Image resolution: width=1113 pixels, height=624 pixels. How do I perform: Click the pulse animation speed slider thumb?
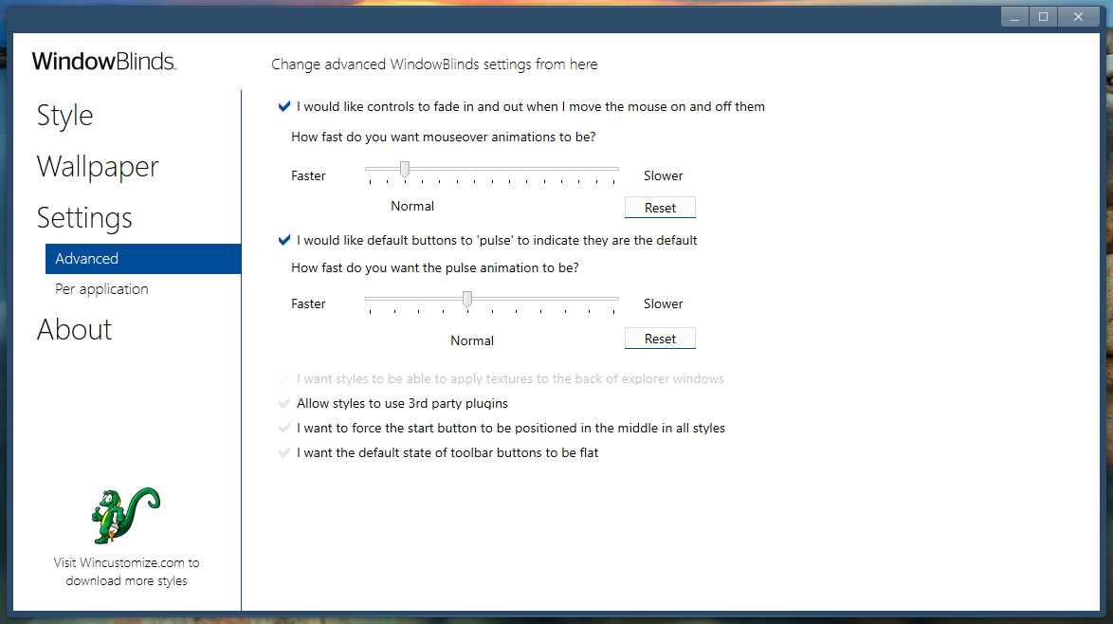coord(467,300)
